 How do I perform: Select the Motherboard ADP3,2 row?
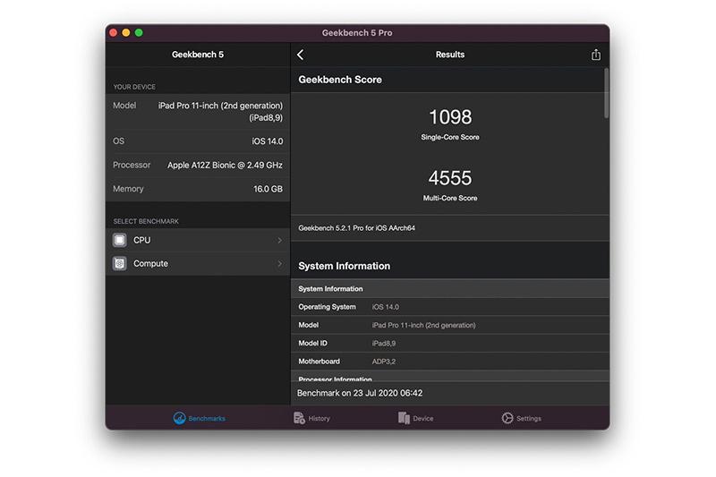pos(449,362)
